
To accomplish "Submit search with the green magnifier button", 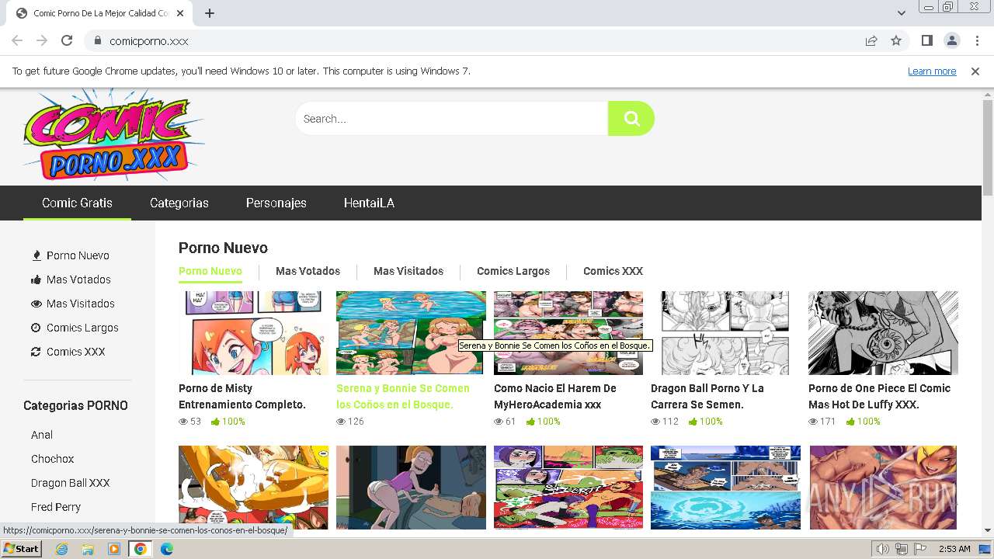I will click(631, 119).
